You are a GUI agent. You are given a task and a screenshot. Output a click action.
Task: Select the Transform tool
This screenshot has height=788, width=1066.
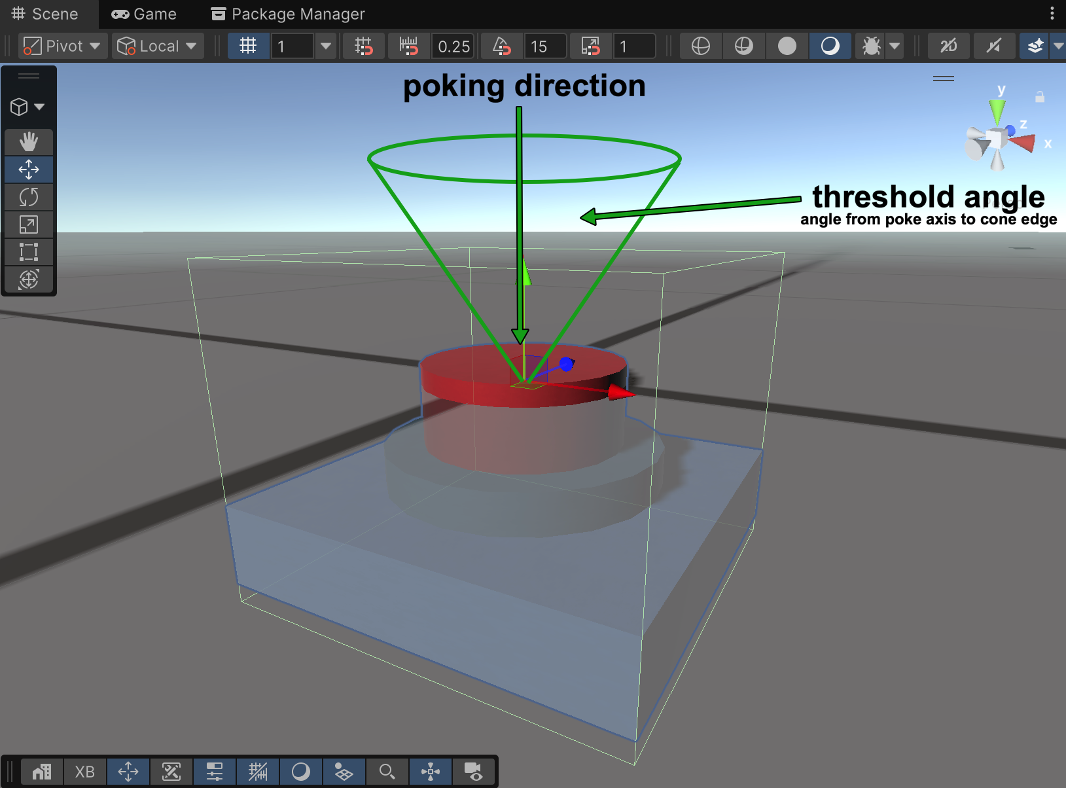(29, 279)
